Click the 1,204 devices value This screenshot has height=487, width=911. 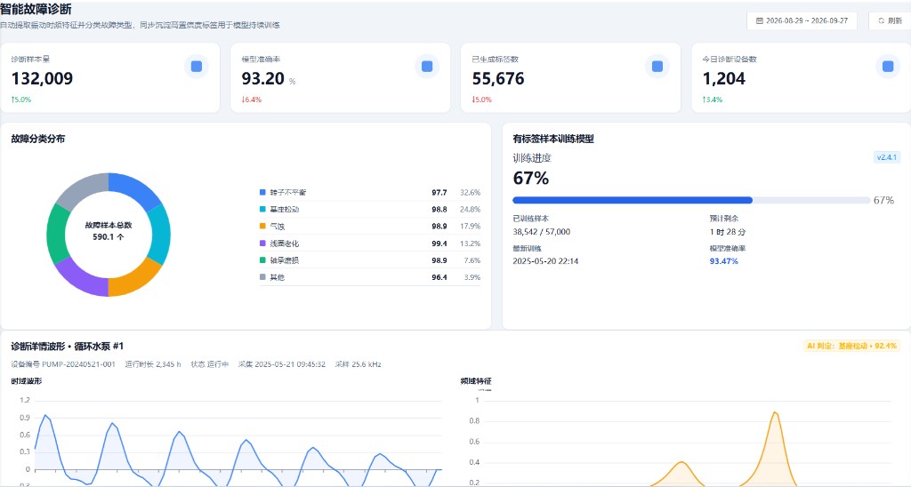723,78
